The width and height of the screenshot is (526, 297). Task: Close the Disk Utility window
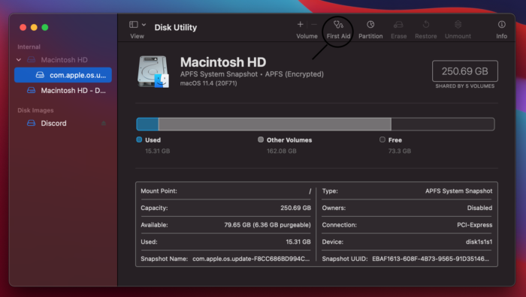point(23,28)
